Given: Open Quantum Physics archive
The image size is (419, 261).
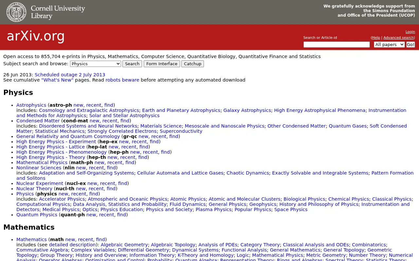Looking at the screenshot, I should coord(37,215).
